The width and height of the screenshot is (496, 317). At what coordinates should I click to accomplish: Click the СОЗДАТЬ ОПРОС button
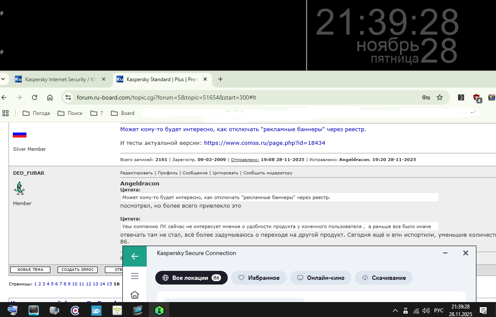click(78, 270)
